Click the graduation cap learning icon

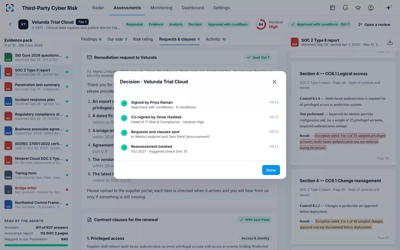click(358, 8)
